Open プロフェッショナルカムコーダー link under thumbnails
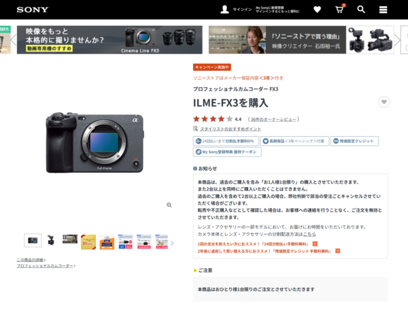408x315 pixels. 46,266
